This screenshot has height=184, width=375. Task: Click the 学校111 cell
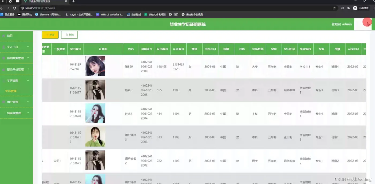click(x=305, y=67)
